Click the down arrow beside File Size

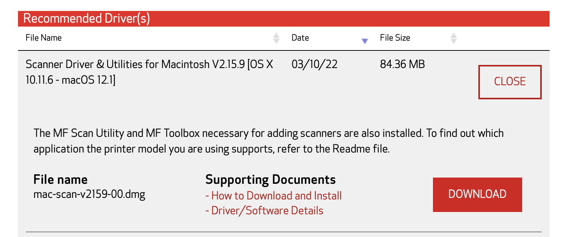453,41
